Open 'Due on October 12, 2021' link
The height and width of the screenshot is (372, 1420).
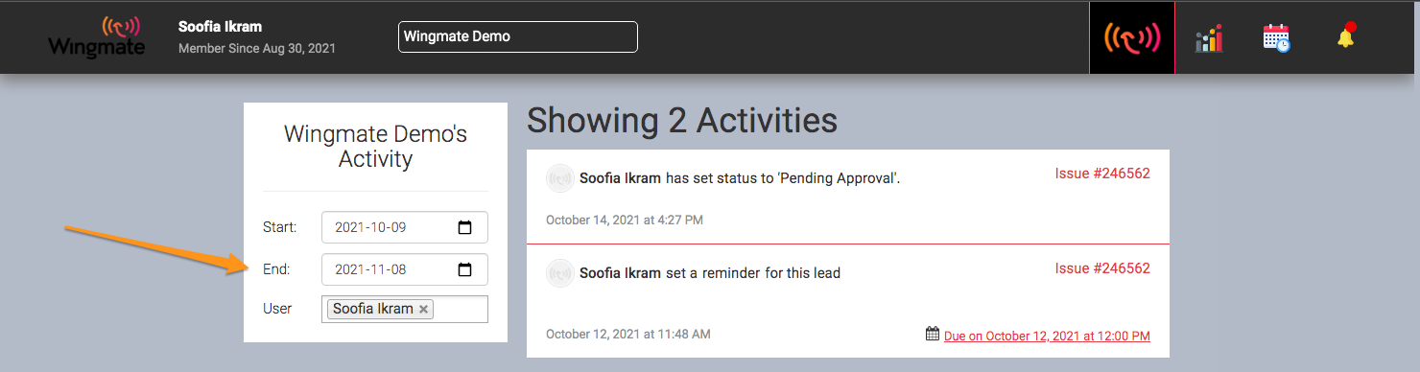tap(1047, 337)
